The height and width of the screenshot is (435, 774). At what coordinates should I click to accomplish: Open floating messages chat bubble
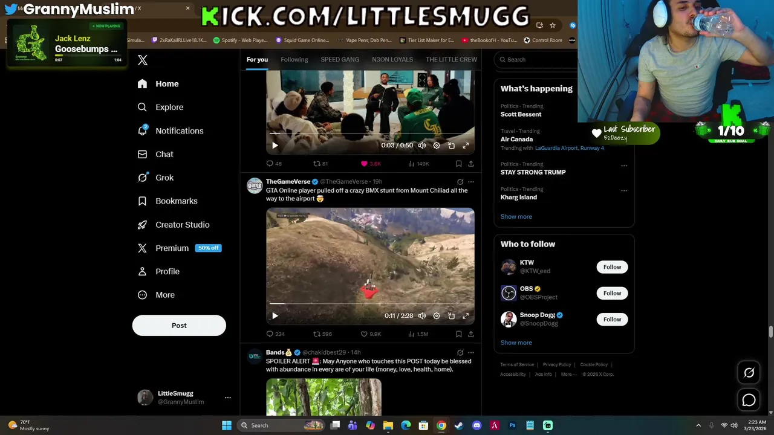749,400
